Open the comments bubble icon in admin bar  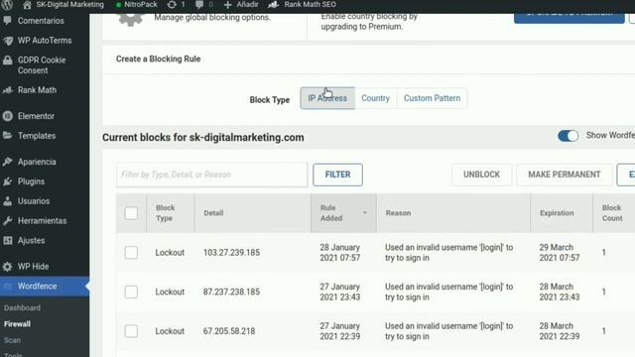point(199,4)
